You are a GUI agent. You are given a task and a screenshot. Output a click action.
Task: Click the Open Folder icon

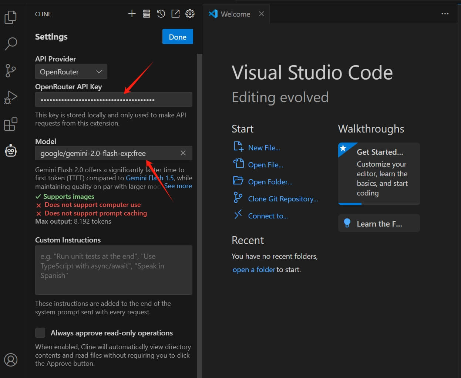(238, 181)
